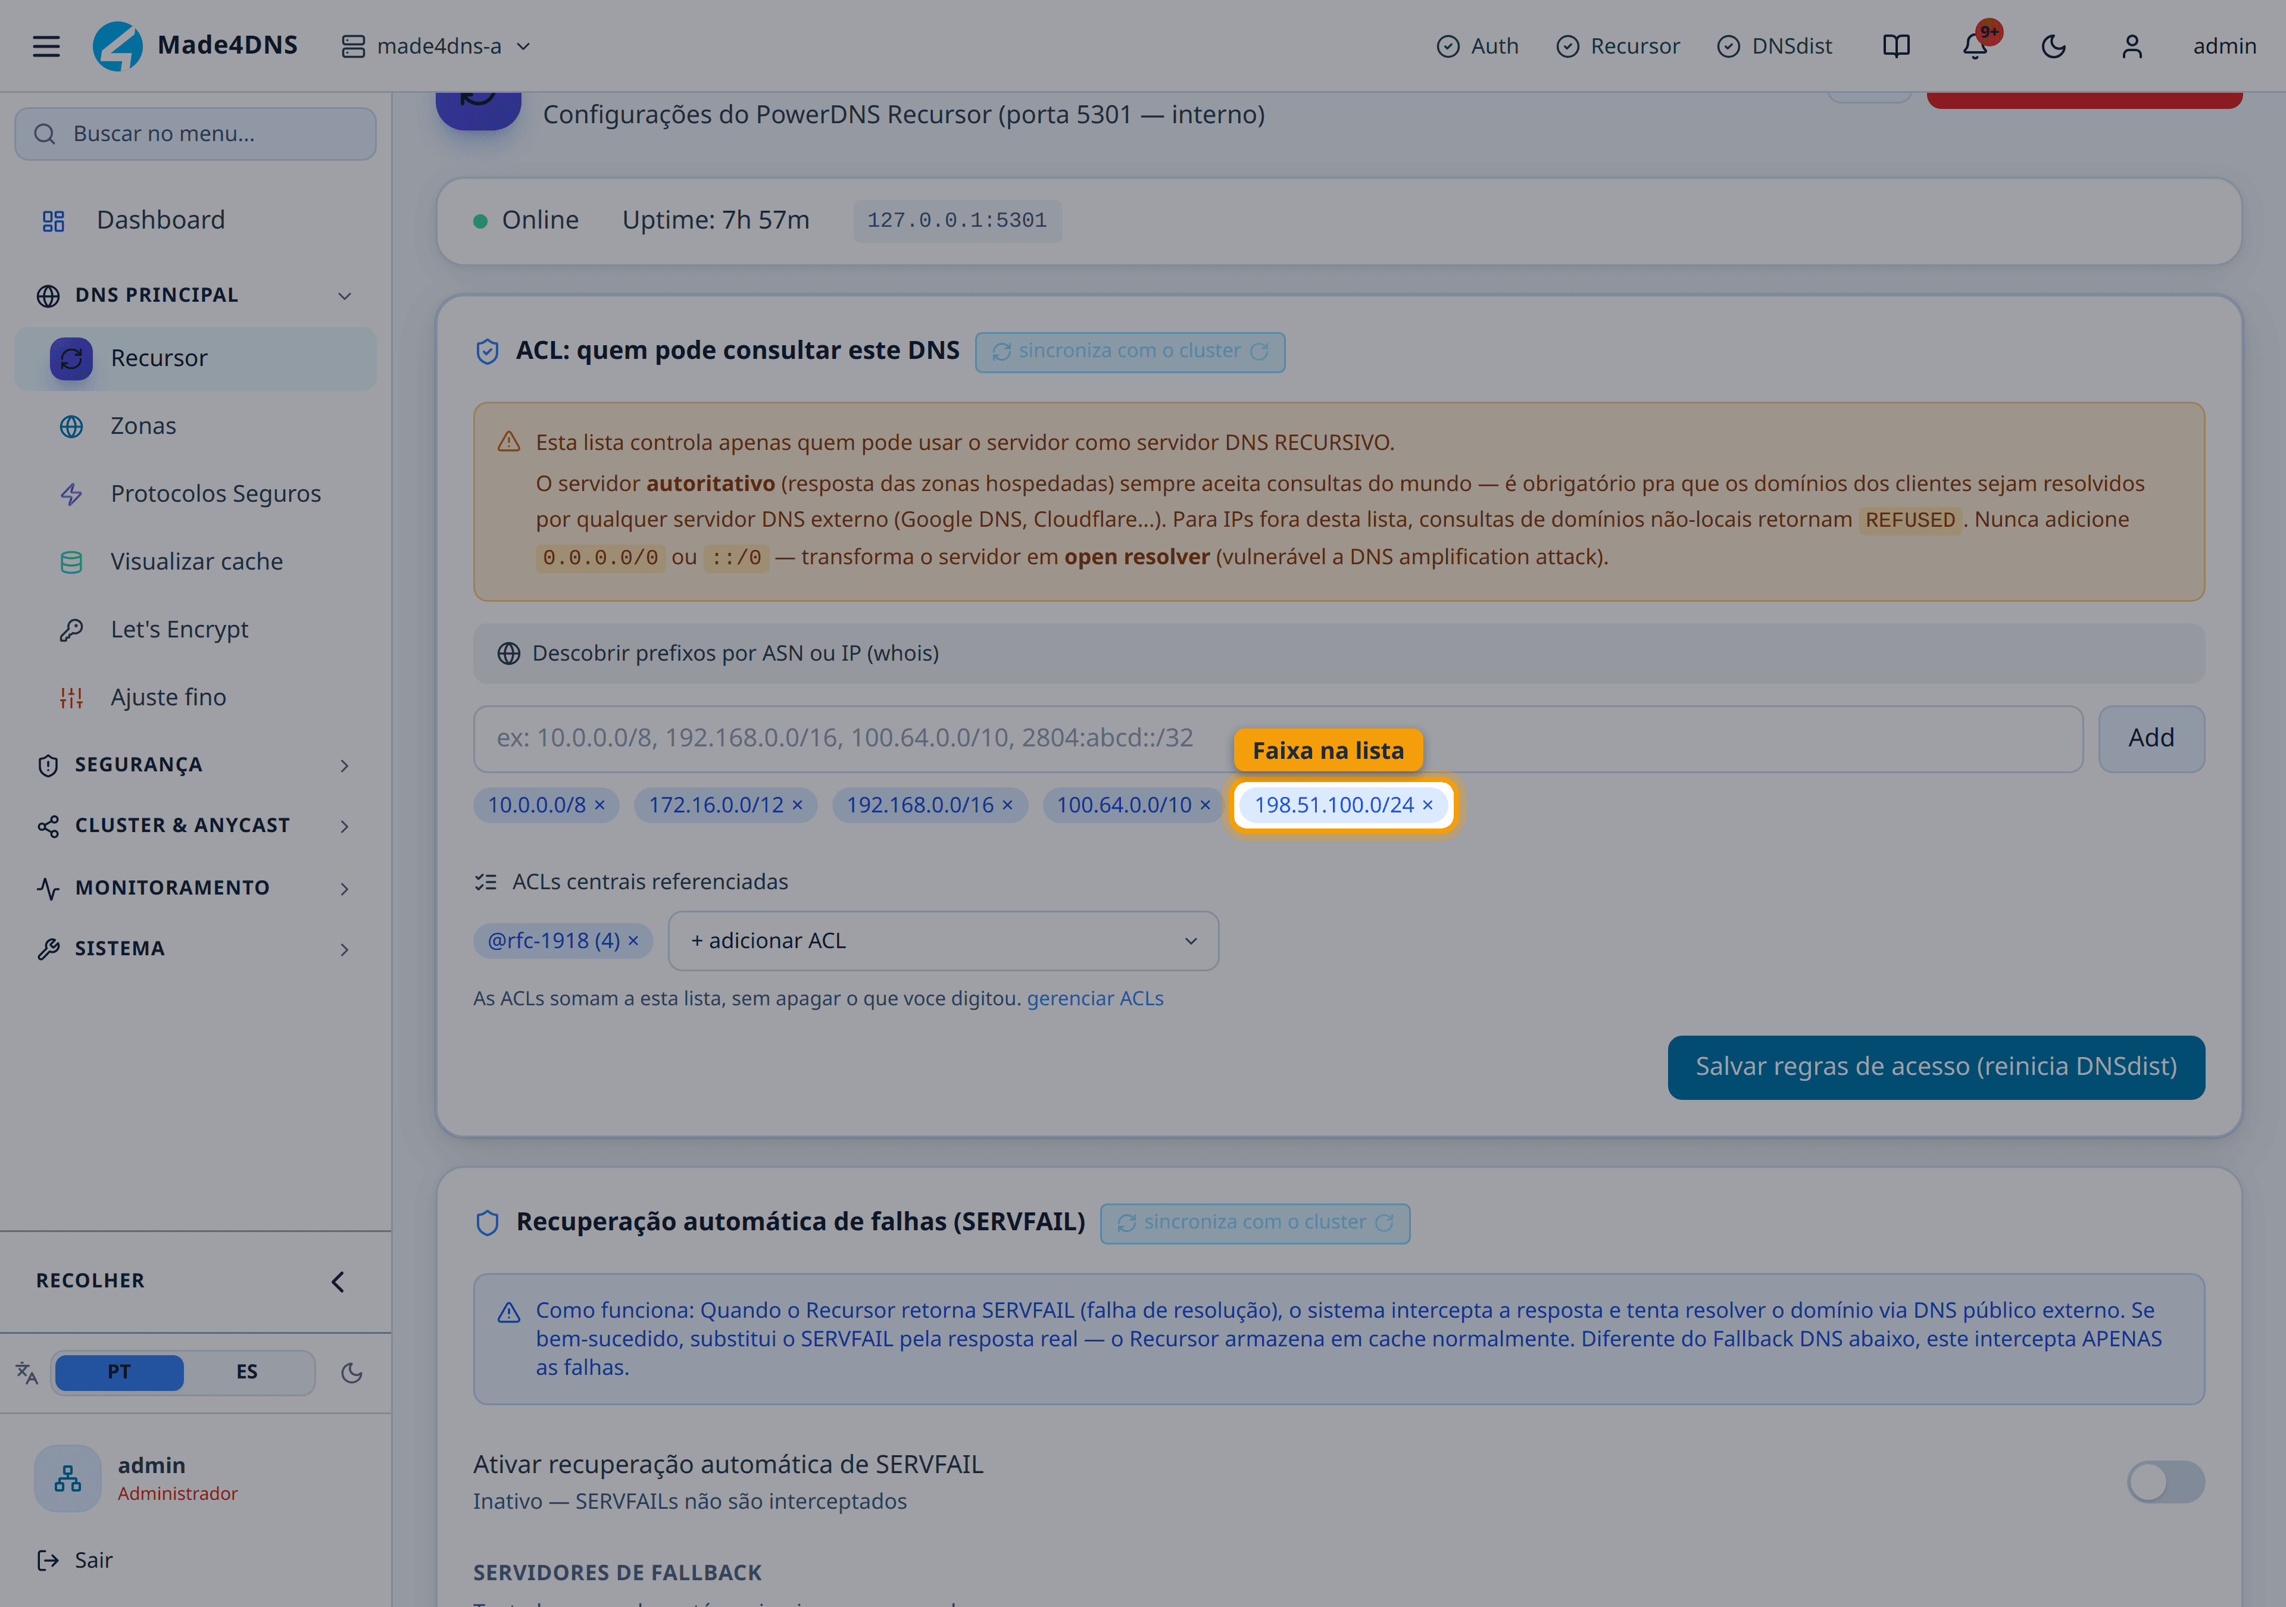Click the ACL shield icon in section header

point(487,351)
